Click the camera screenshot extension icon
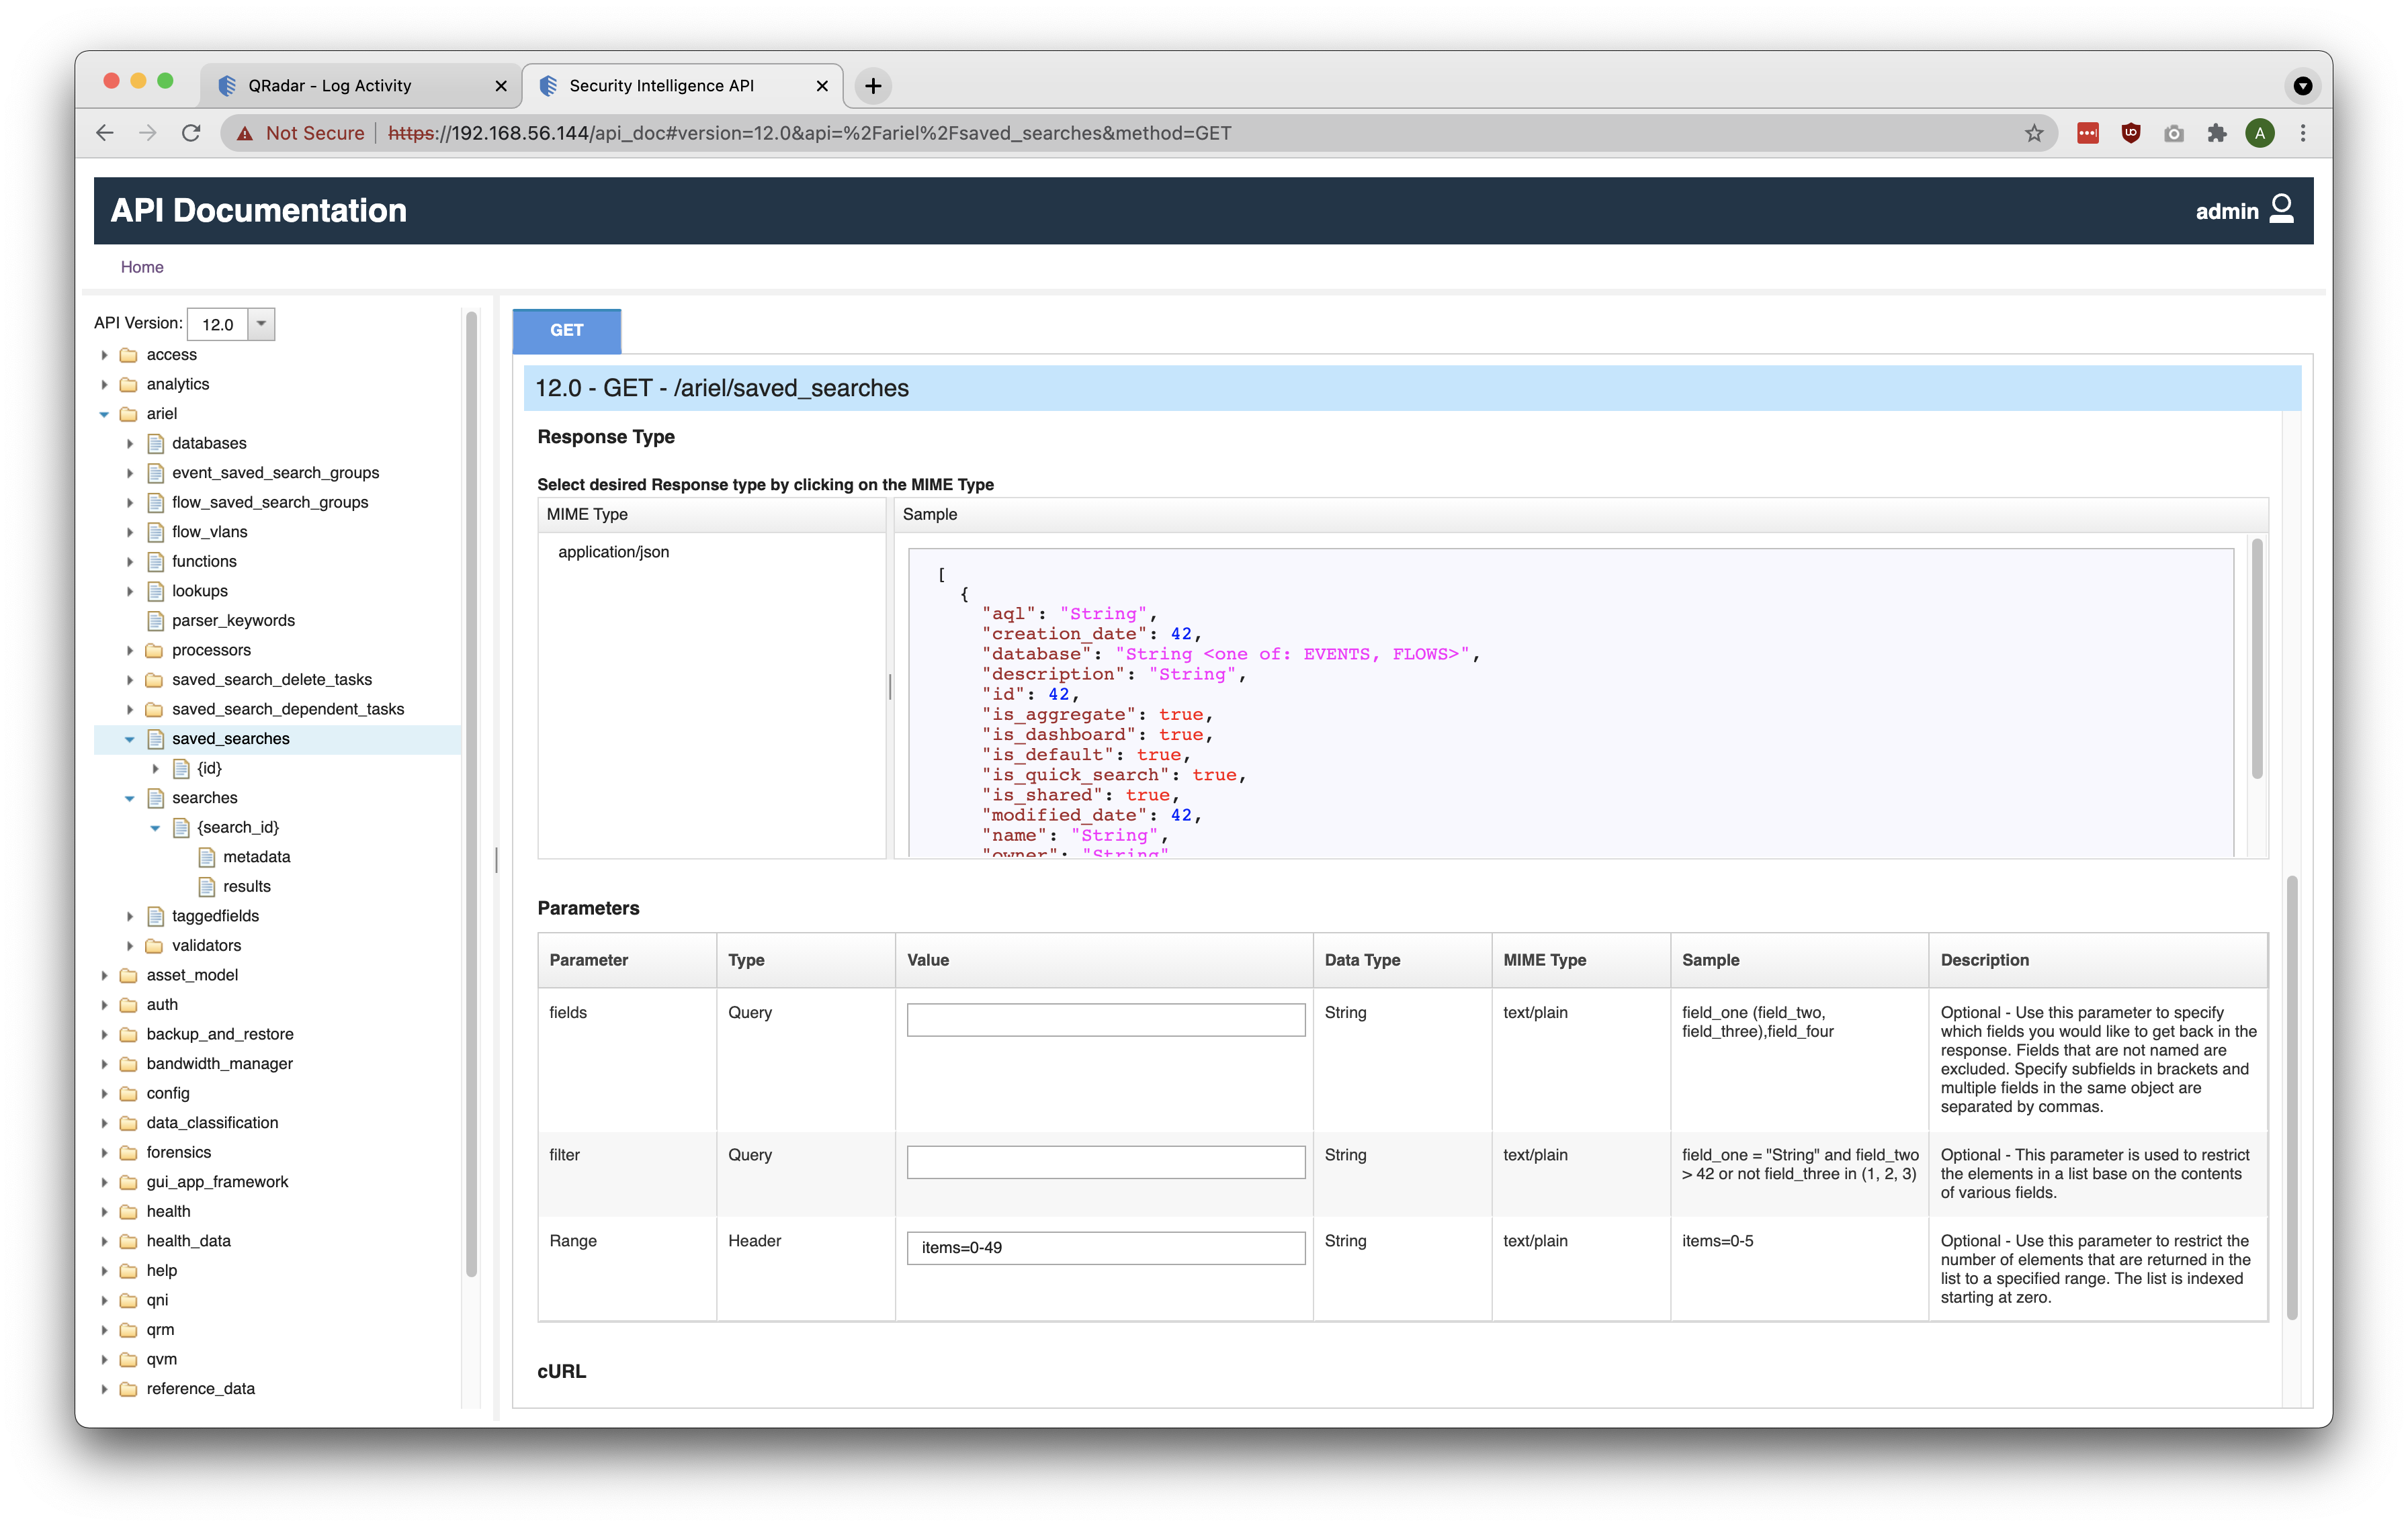 (2174, 133)
